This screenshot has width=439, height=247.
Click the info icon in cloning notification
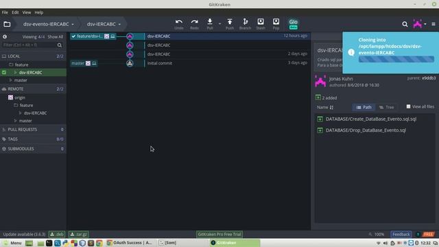[351, 52]
